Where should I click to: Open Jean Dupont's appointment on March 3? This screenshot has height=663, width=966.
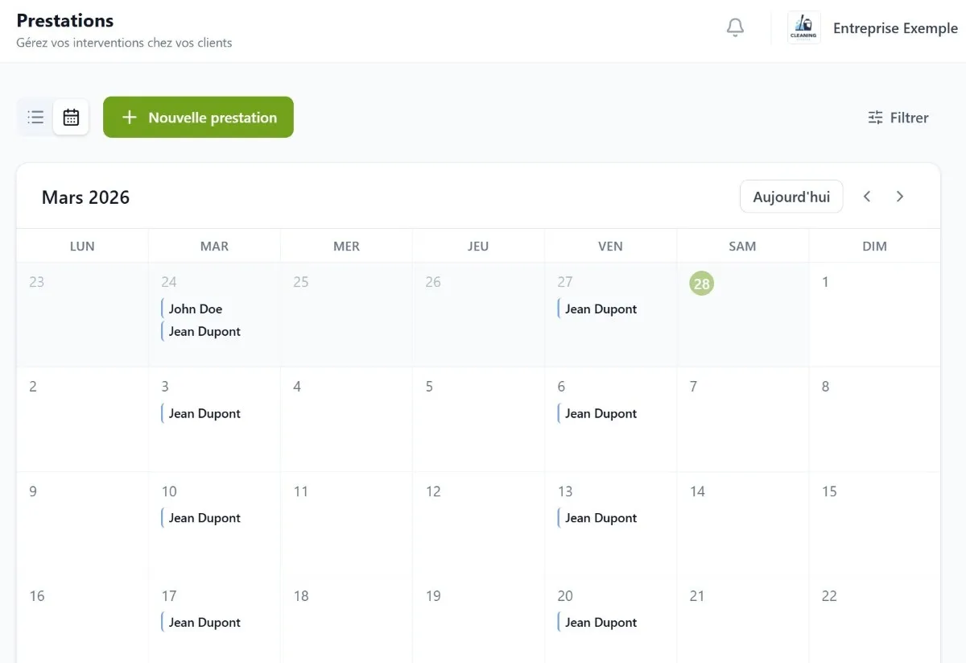[x=204, y=413]
